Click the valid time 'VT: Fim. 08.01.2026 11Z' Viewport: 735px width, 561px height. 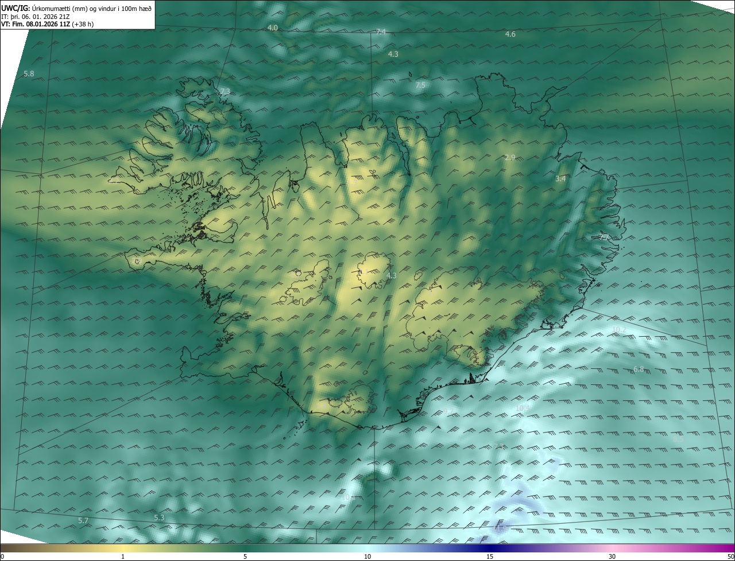point(36,25)
